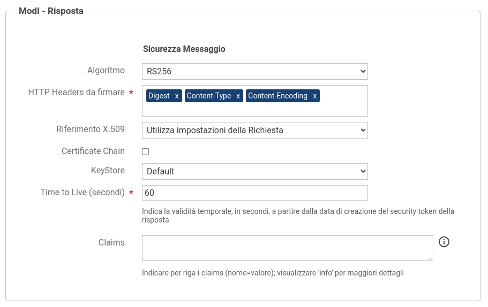The height and width of the screenshot is (307, 488).
Task: Click the Algoritmo dropdown arrow
Action: point(363,72)
